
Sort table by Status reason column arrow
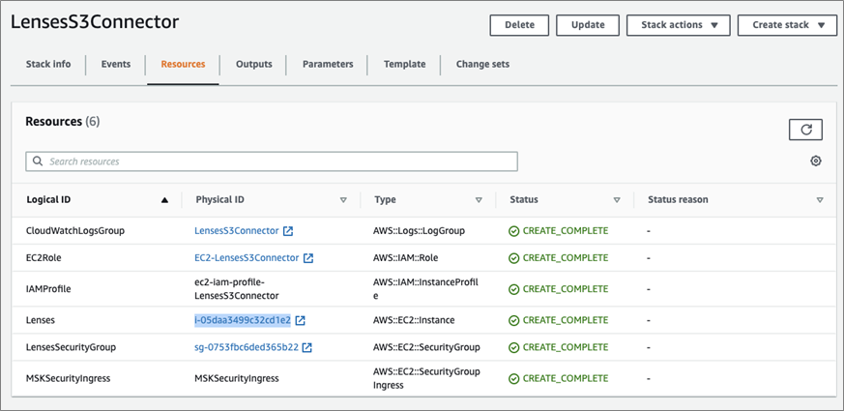[820, 200]
